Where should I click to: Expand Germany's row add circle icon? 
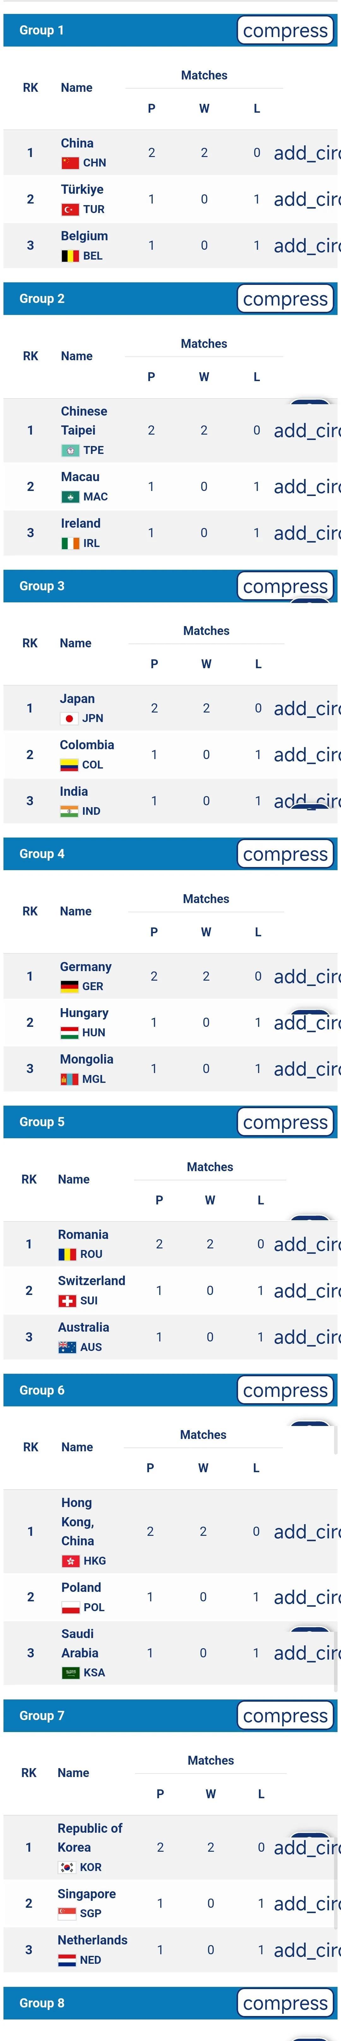point(306,976)
